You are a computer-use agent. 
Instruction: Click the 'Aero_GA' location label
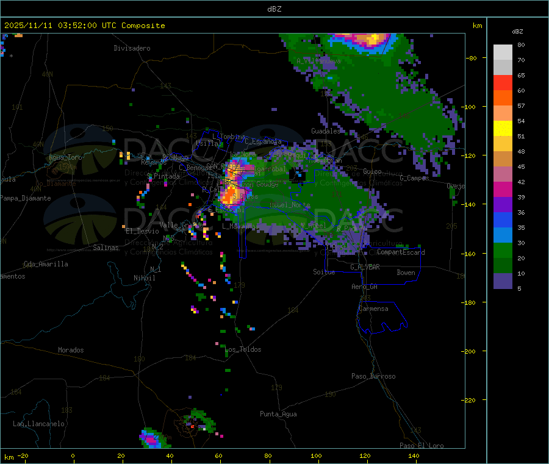coord(365,287)
